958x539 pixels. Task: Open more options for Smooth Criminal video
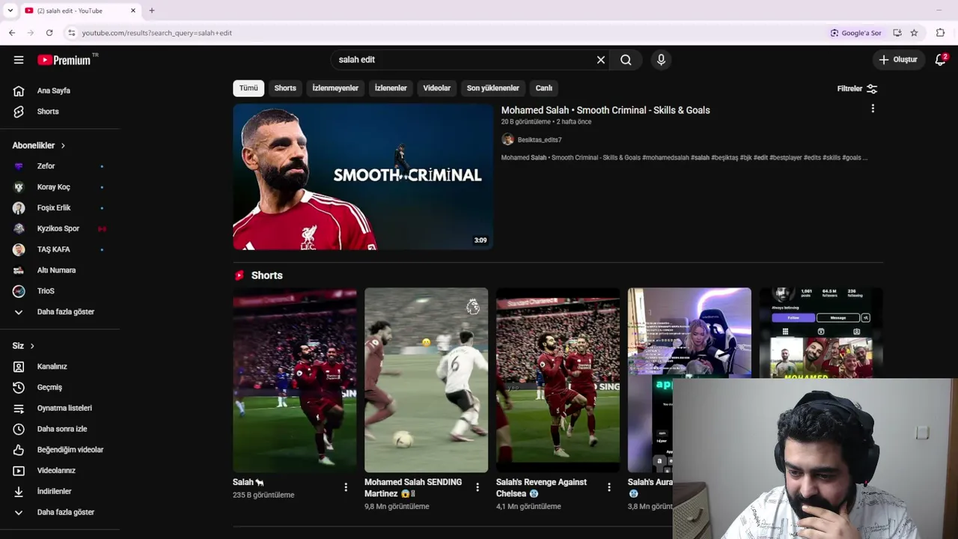[873, 109]
